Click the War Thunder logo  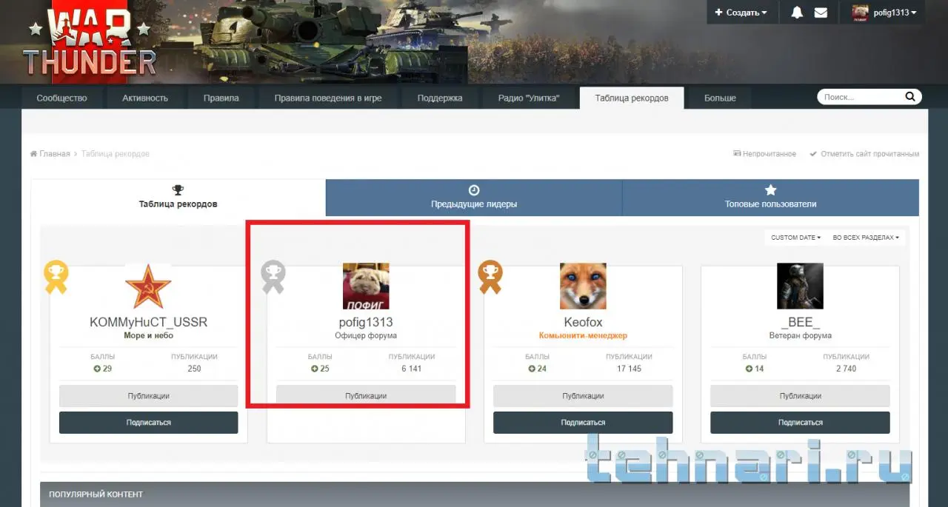[90, 43]
